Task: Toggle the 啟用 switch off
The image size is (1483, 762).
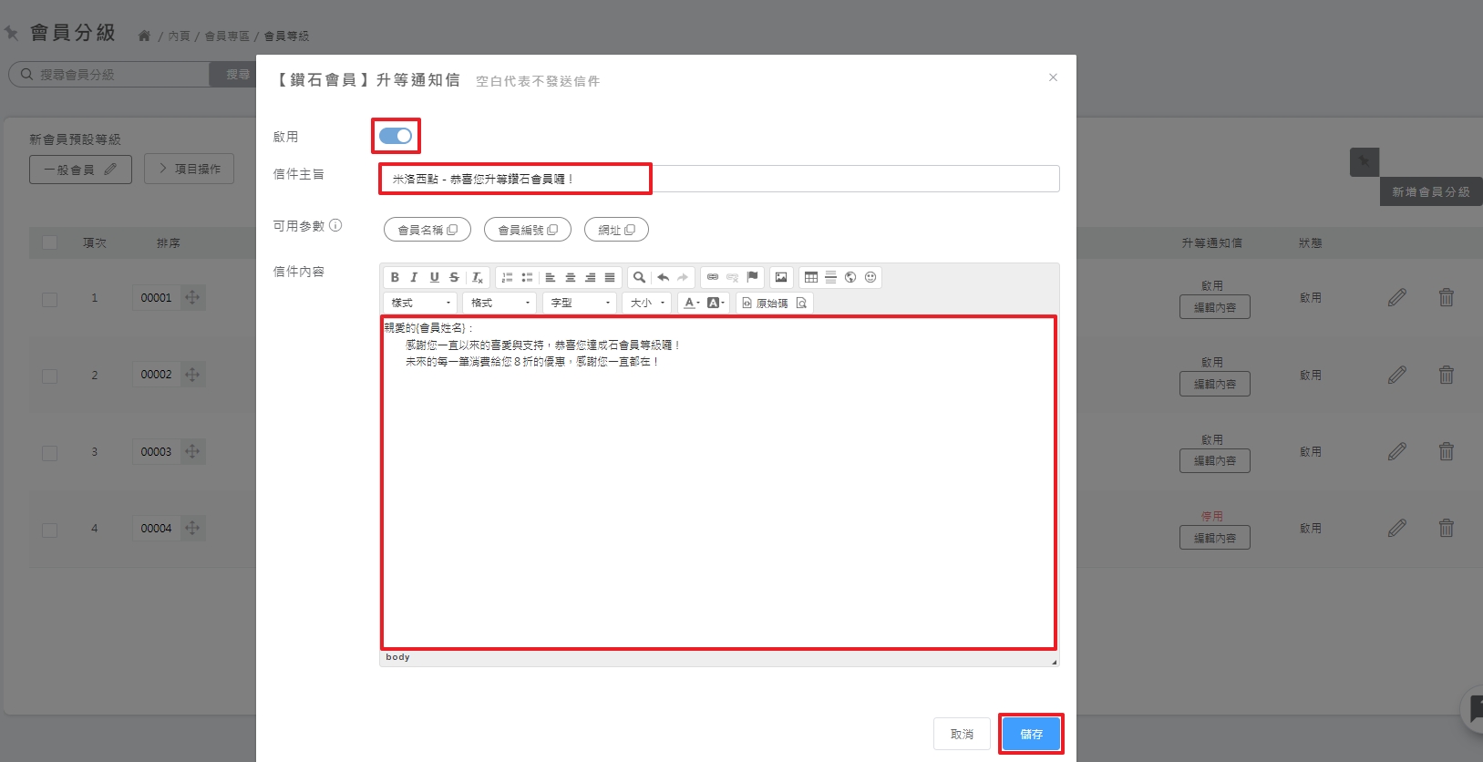Action: coord(396,136)
